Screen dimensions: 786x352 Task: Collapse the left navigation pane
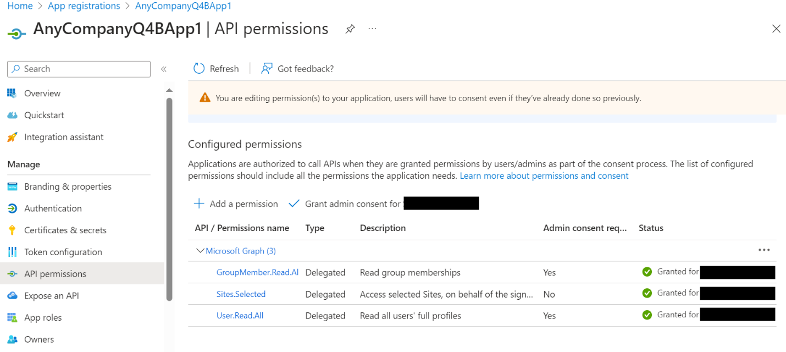click(163, 69)
